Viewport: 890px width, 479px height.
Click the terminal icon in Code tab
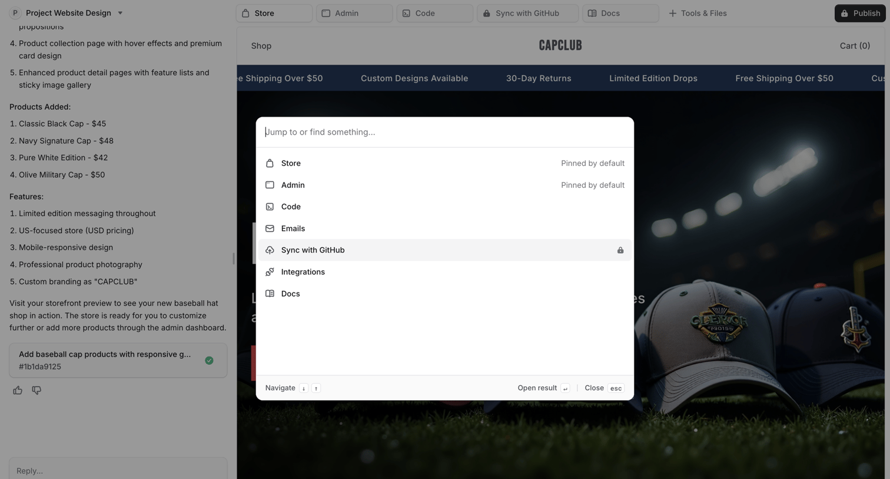click(x=406, y=13)
